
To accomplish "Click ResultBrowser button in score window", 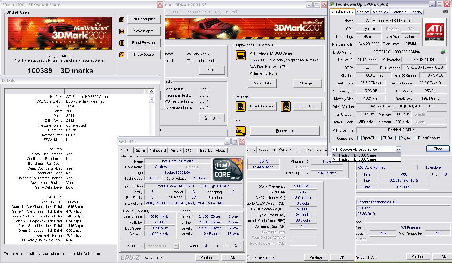I will (144, 43).
